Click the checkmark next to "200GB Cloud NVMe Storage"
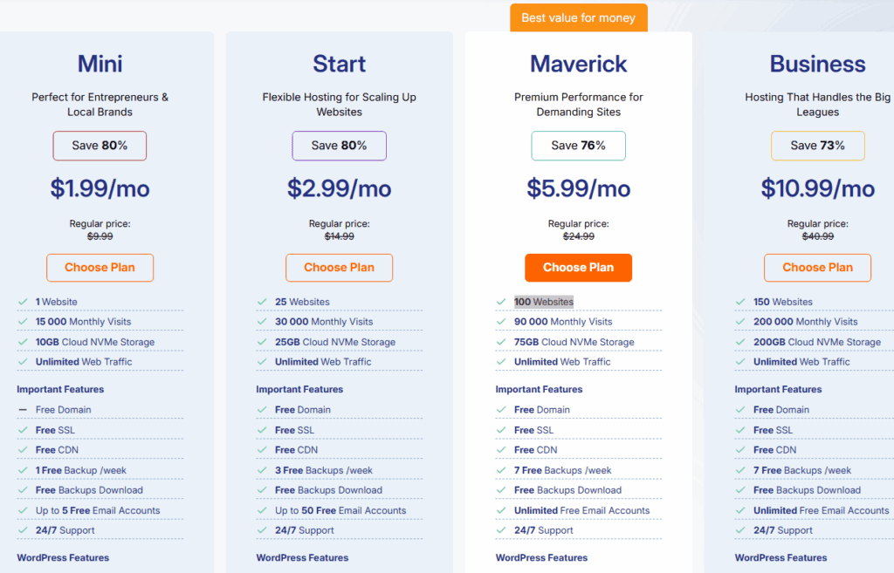This screenshot has height=573, width=894. 739,342
